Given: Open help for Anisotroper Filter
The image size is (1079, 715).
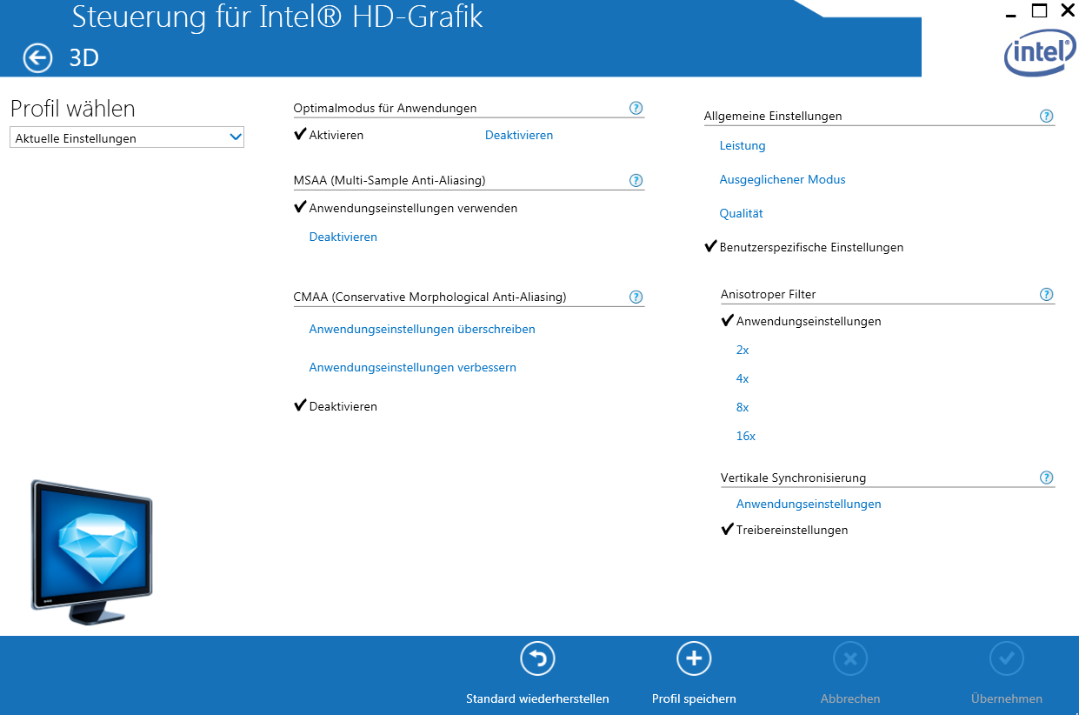Looking at the screenshot, I should (1047, 295).
